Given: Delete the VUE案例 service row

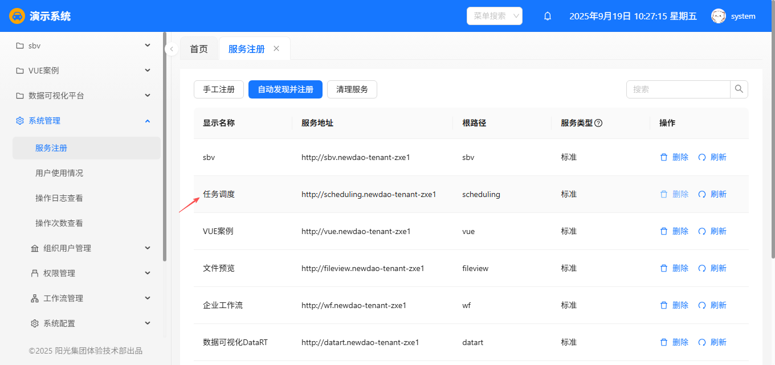Looking at the screenshot, I should pos(674,231).
